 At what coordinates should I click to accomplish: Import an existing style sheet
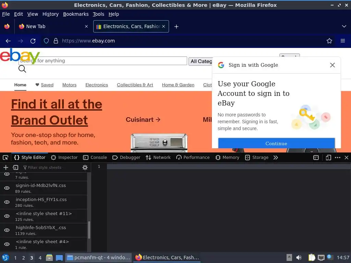pos(15,167)
